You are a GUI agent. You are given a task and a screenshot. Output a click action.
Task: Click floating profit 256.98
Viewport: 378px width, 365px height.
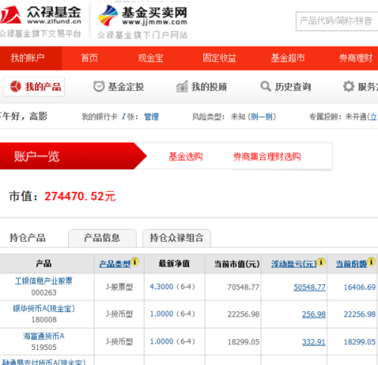point(314,314)
